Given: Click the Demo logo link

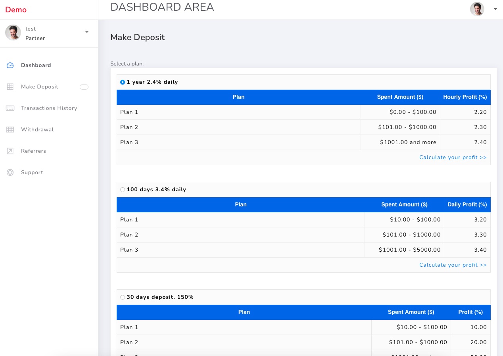Looking at the screenshot, I should [x=16, y=10].
